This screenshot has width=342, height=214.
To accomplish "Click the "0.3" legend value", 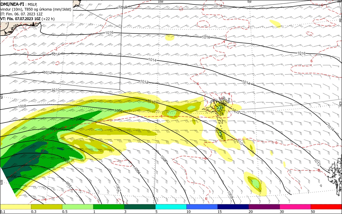I will click(x=34, y=212).
